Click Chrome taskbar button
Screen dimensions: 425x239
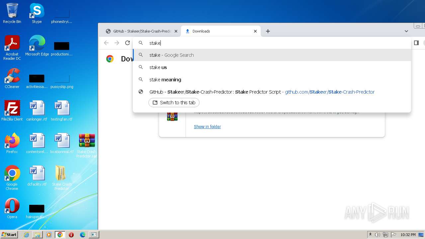click(60, 235)
